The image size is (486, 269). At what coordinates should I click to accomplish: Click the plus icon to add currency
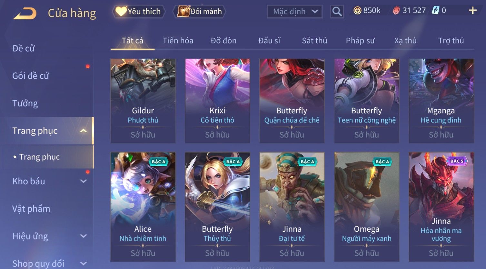(472, 11)
